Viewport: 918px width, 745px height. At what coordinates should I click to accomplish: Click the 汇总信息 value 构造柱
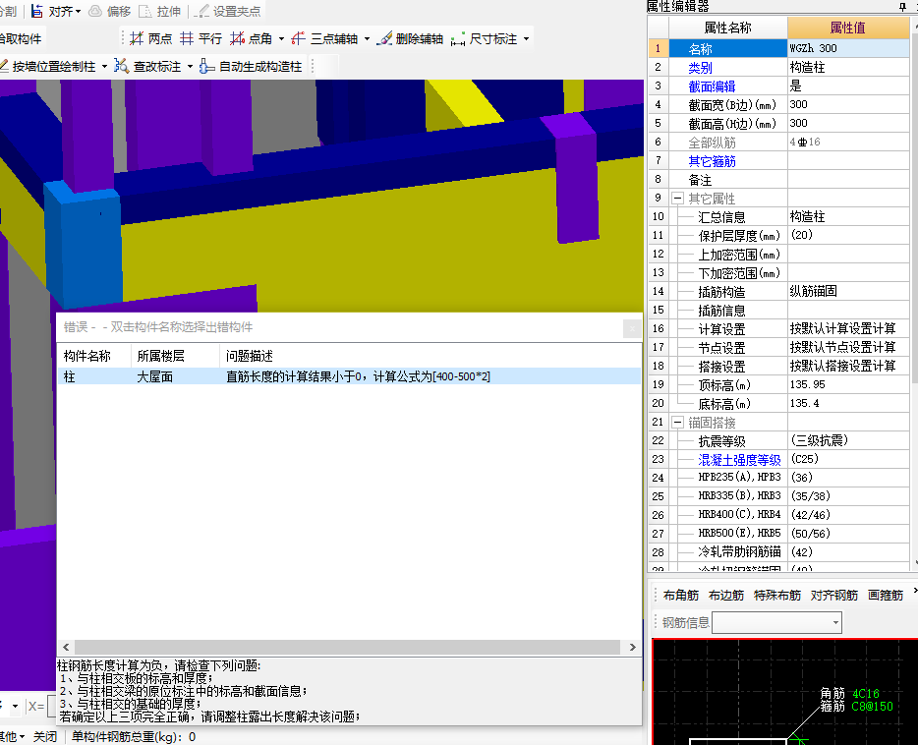pos(848,216)
